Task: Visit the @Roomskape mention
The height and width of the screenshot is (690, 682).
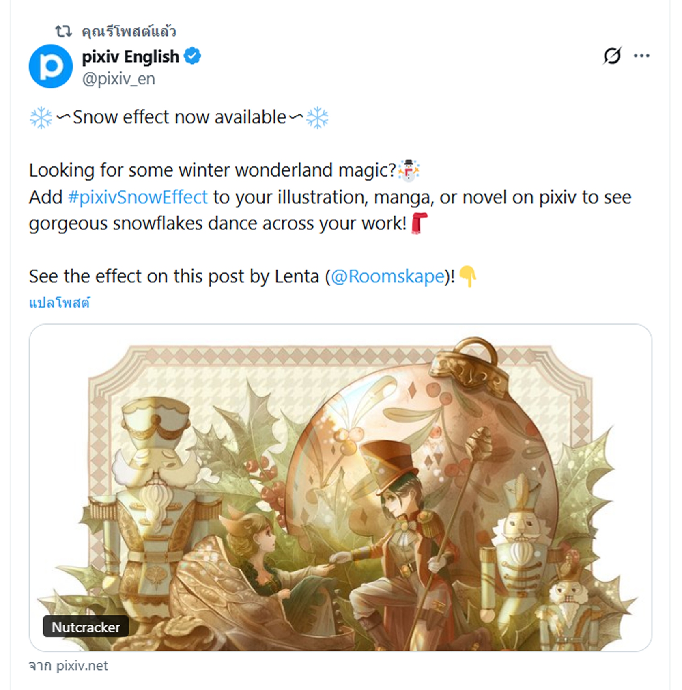Action: tap(387, 277)
